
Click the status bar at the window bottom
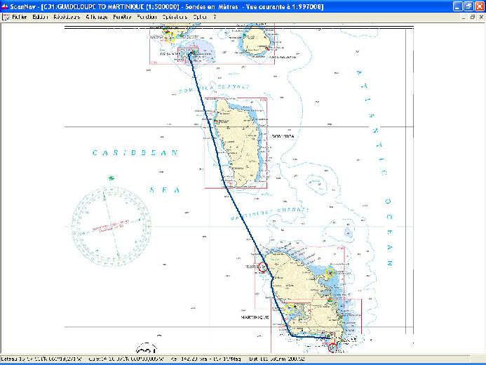(x=243, y=359)
